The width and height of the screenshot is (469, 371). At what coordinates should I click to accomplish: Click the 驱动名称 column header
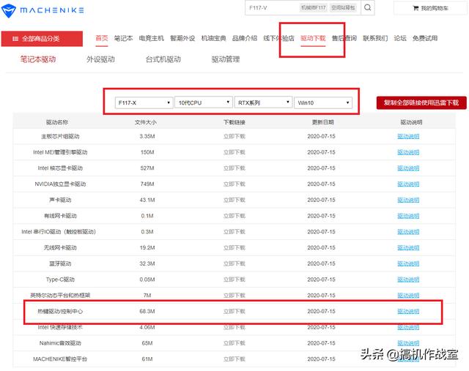(57, 122)
